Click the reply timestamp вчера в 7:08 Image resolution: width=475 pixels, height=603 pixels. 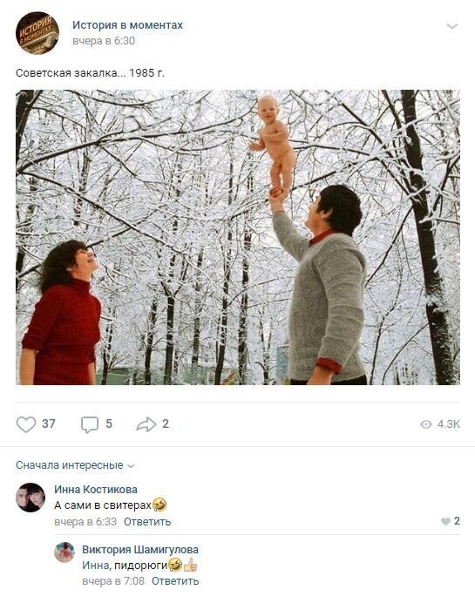113,580
